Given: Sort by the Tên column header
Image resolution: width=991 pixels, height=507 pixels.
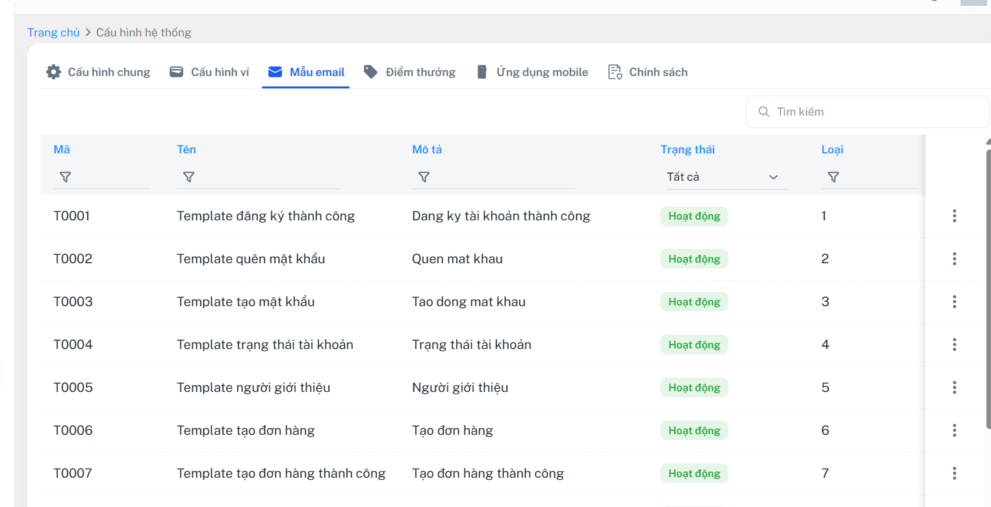Looking at the screenshot, I should click(x=187, y=149).
